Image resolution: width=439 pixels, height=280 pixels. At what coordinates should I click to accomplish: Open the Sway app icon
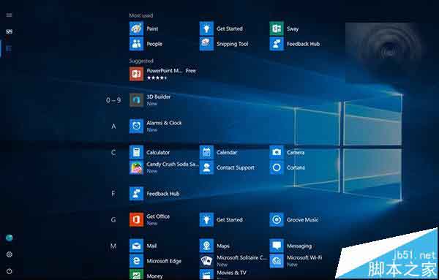pos(277,29)
